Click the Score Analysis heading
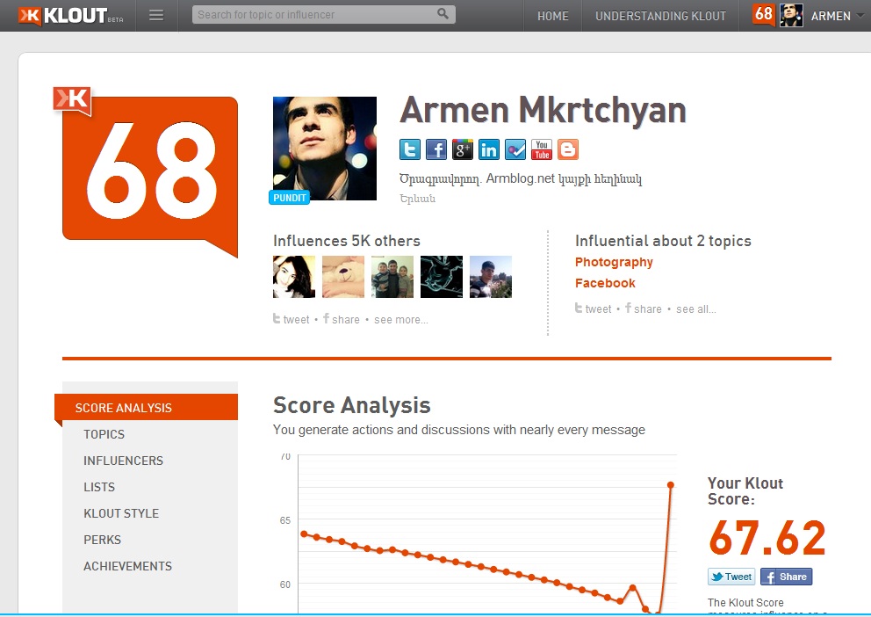This screenshot has height=617, width=871. pos(351,405)
